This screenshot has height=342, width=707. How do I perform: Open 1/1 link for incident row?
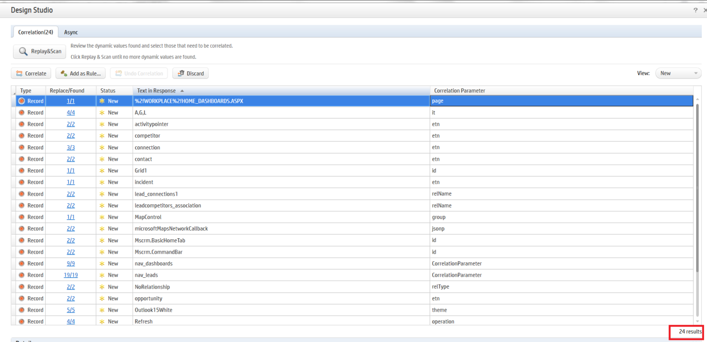click(x=71, y=182)
